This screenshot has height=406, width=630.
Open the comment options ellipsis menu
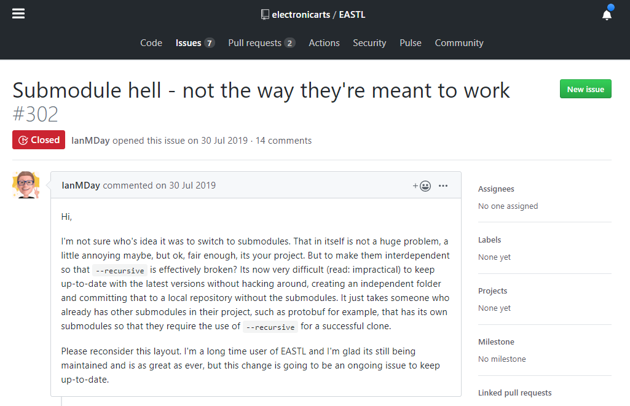point(443,185)
